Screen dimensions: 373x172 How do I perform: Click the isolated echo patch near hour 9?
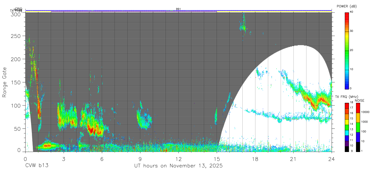pos(144,118)
